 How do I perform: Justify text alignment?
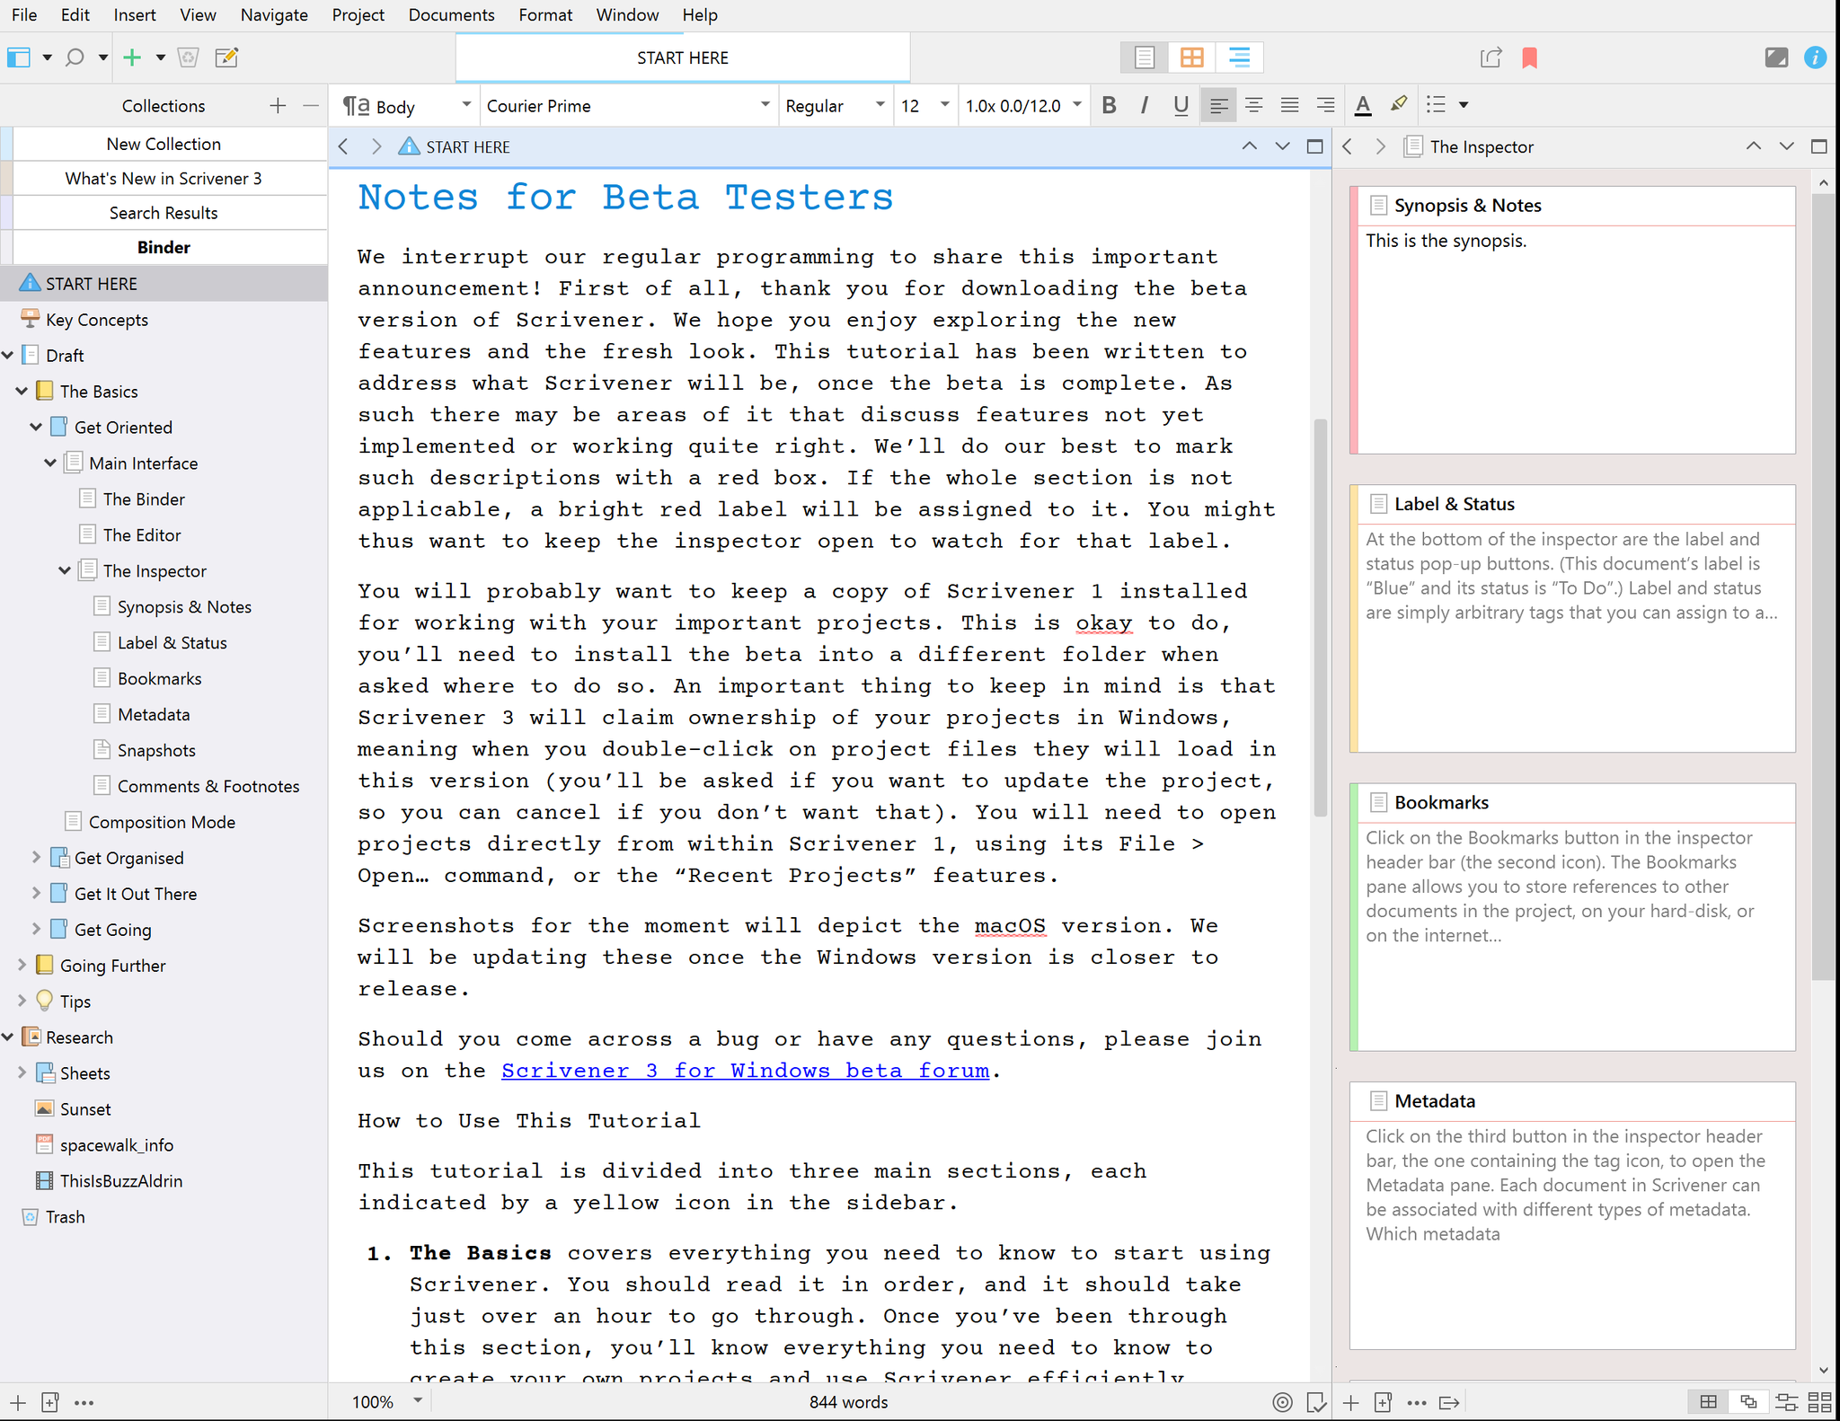tap(1290, 106)
